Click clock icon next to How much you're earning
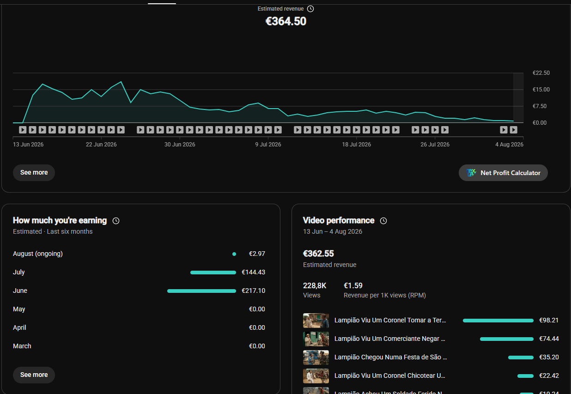571x394 pixels. [116, 221]
